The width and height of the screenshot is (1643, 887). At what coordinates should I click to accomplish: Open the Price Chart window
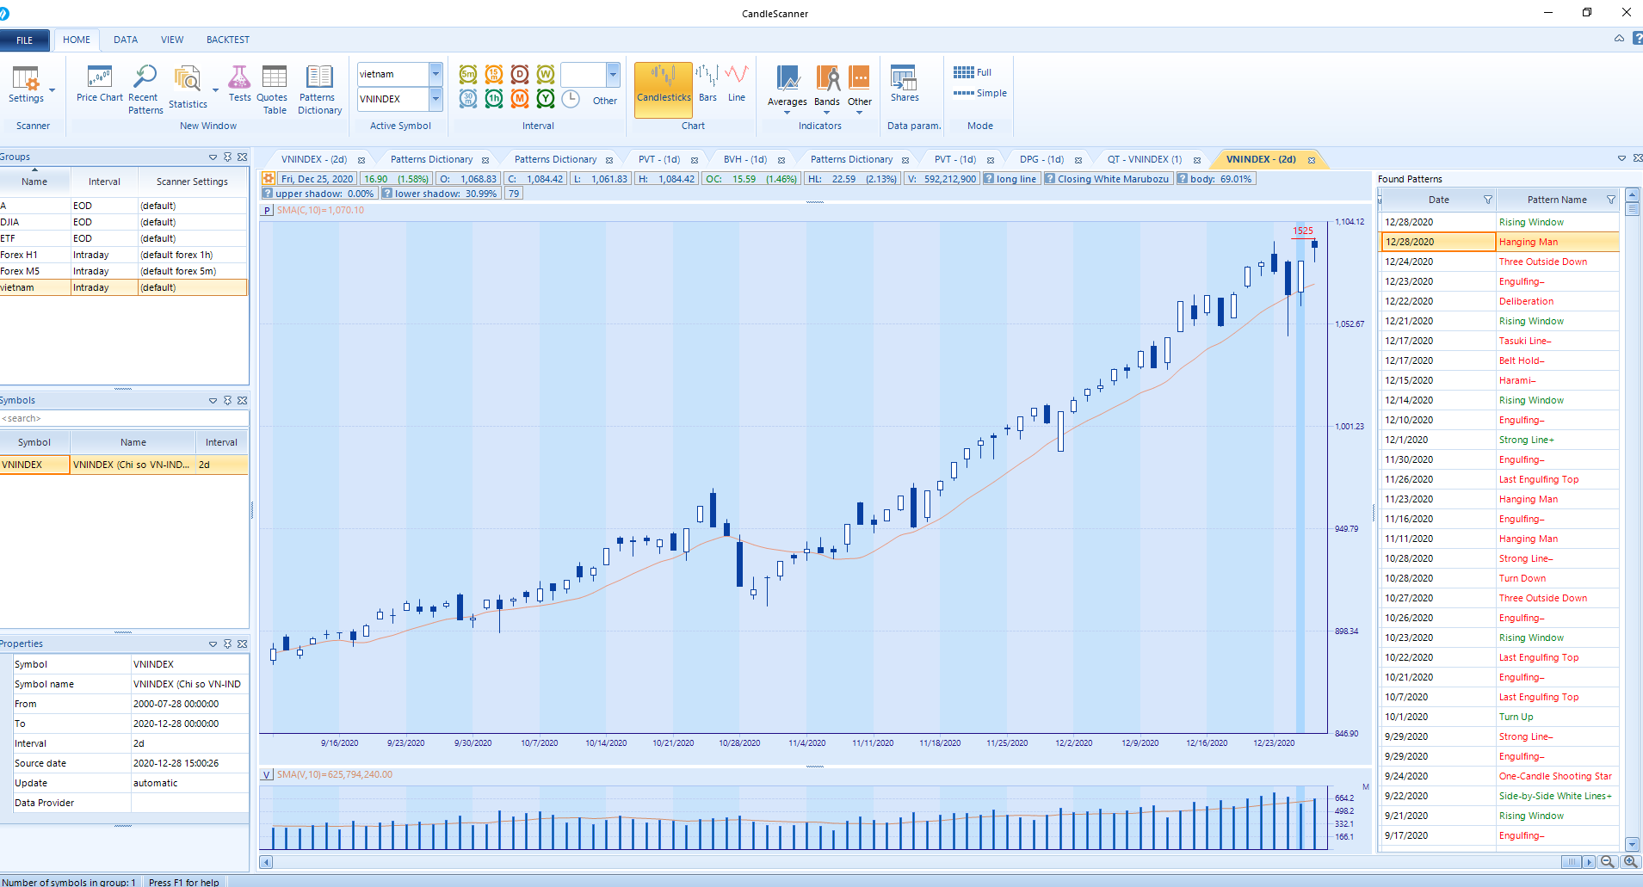[x=99, y=84]
